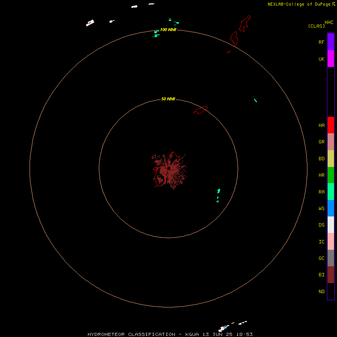Image resolution: width=337 pixels, height=337 pixels.
Task: Click the [CLAS] label above legend
Action: (316, 26)
